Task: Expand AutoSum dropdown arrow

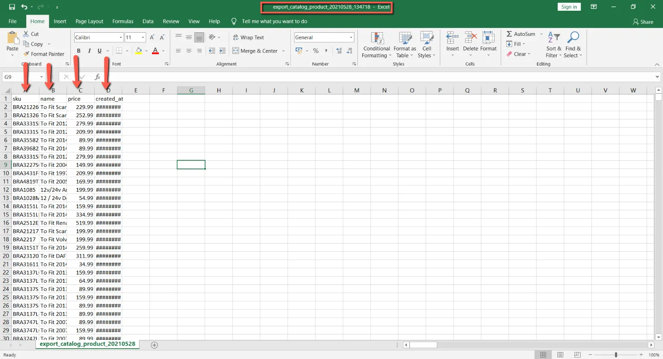Action: [x=541, y=34]
